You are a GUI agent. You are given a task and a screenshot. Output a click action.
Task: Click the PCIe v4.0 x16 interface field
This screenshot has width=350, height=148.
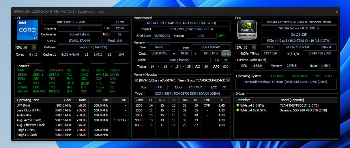point(299,41)
